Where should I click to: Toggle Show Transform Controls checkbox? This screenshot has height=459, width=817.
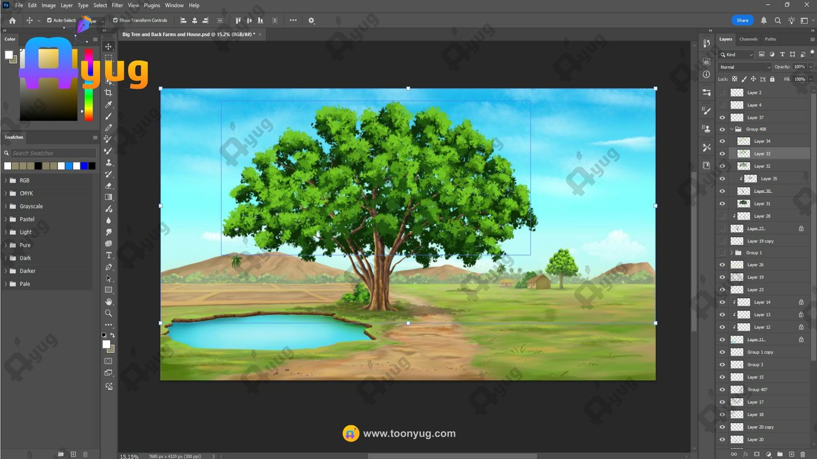[x=115, y=20]
